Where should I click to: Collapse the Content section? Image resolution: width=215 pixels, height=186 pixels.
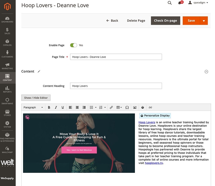pyautogui.click(x=206, y=71)
